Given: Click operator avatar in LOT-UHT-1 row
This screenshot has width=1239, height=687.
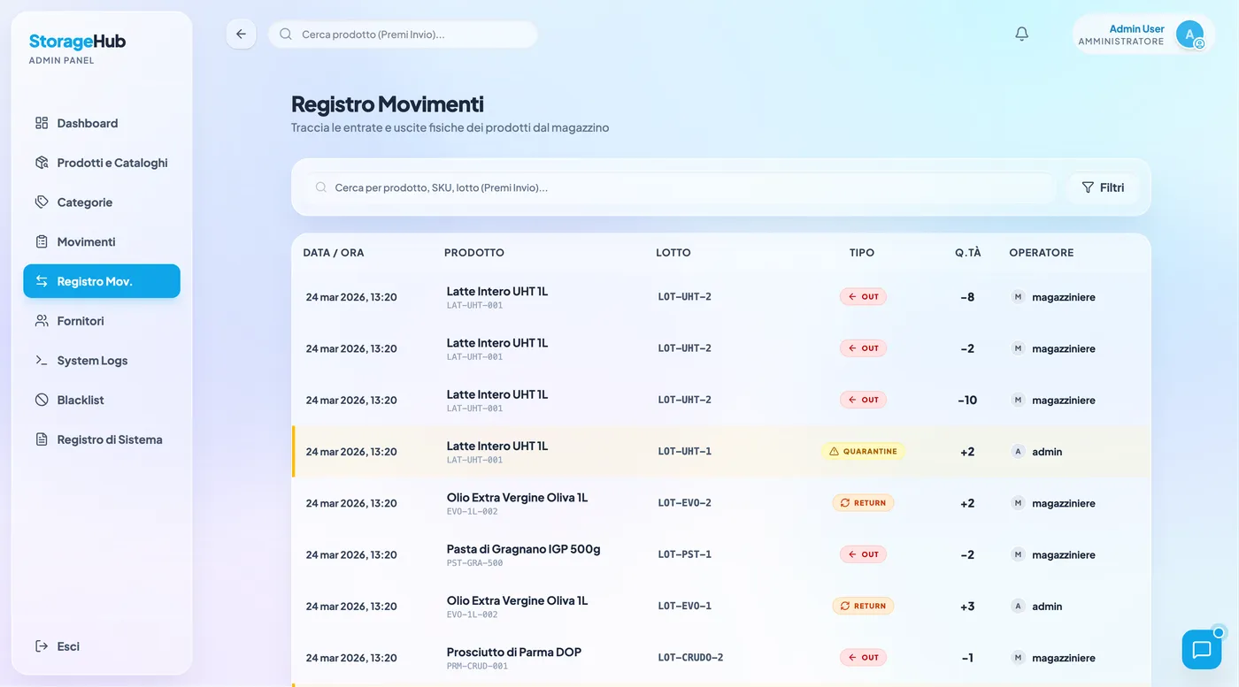Looking at the screenshot, I should click(x=1018, y=451).
